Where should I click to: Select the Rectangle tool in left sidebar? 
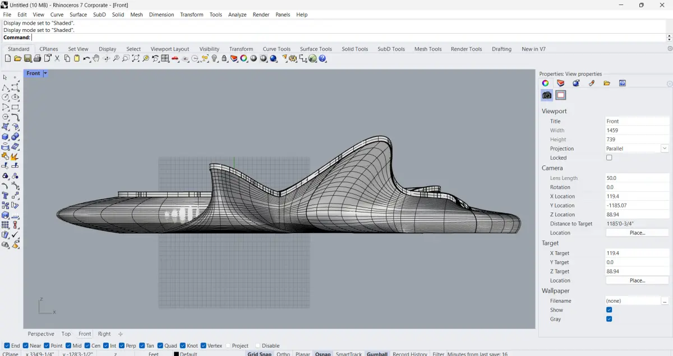[x=15, y=107]
